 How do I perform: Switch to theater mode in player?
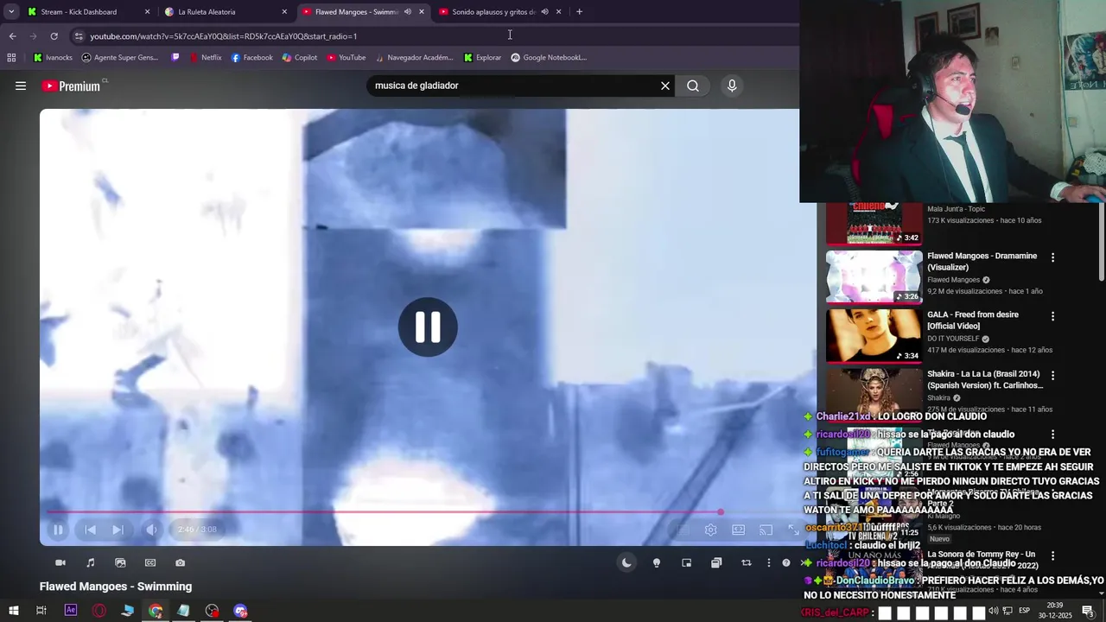[738, 530]
